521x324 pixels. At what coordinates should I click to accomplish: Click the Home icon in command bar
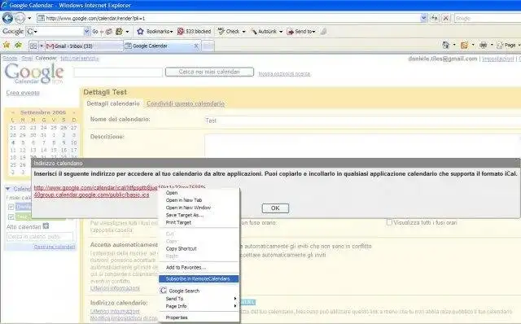446,46
